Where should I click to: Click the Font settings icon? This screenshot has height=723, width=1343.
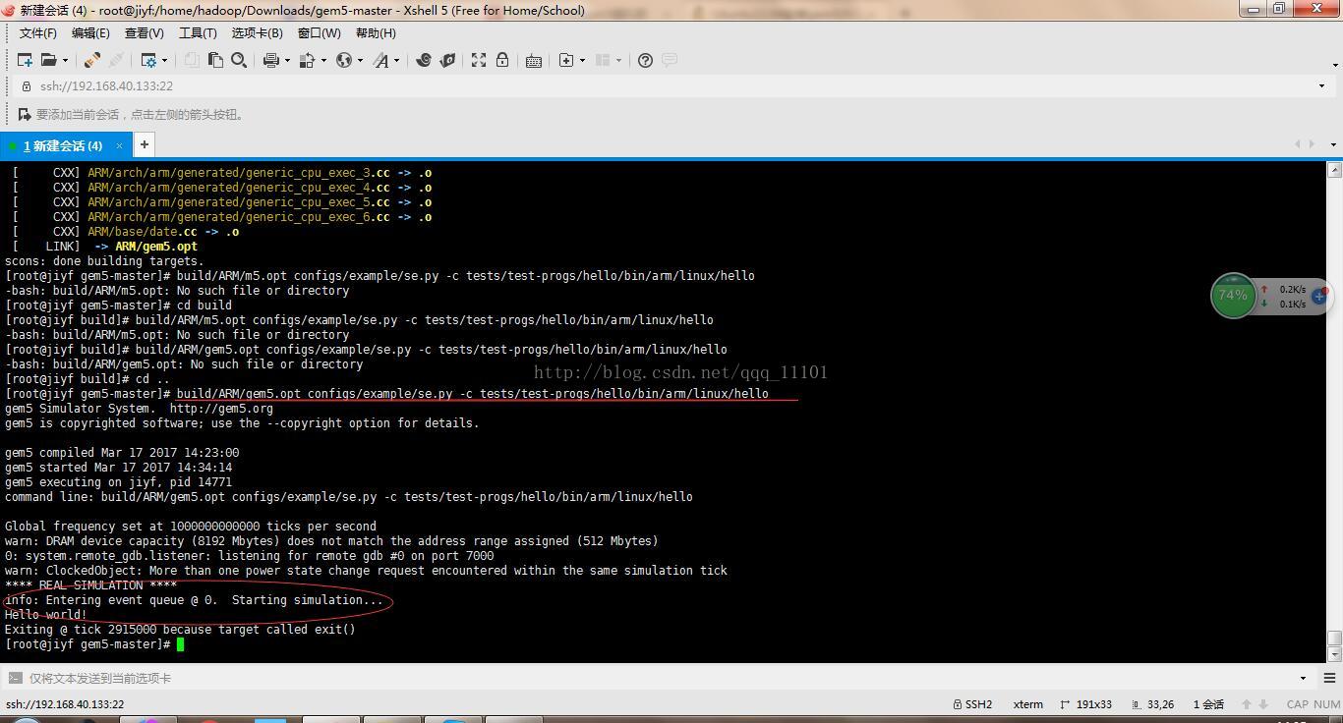click(380, 60)
